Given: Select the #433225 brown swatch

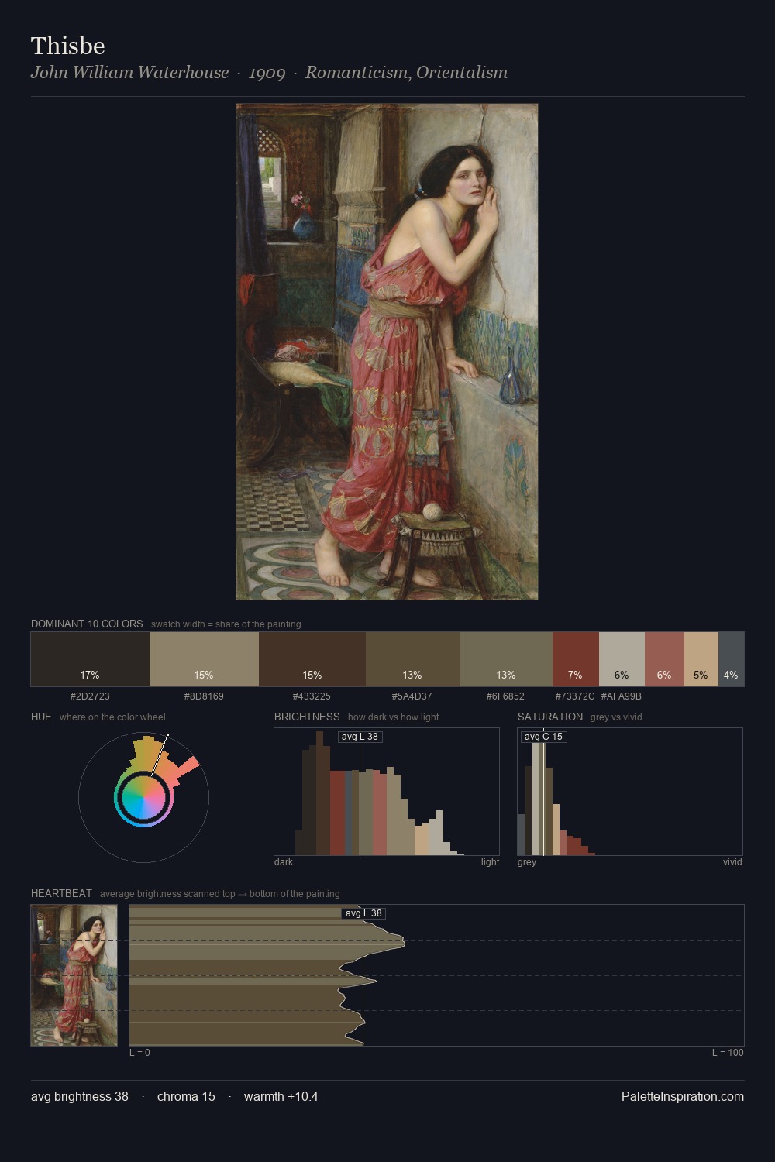Looking at the screenshot, I should pos(312,659).
